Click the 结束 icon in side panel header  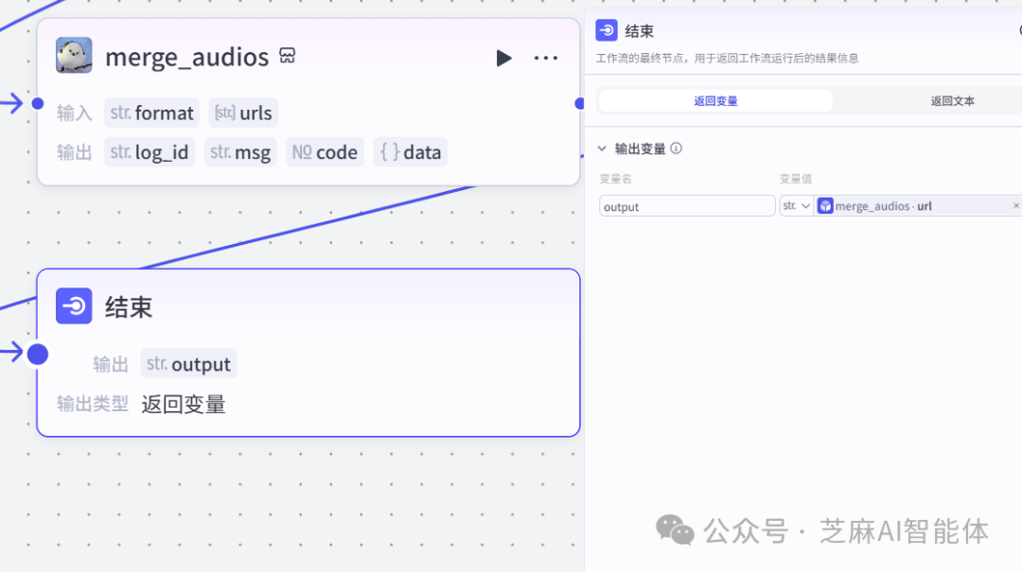tap(607, 30)
